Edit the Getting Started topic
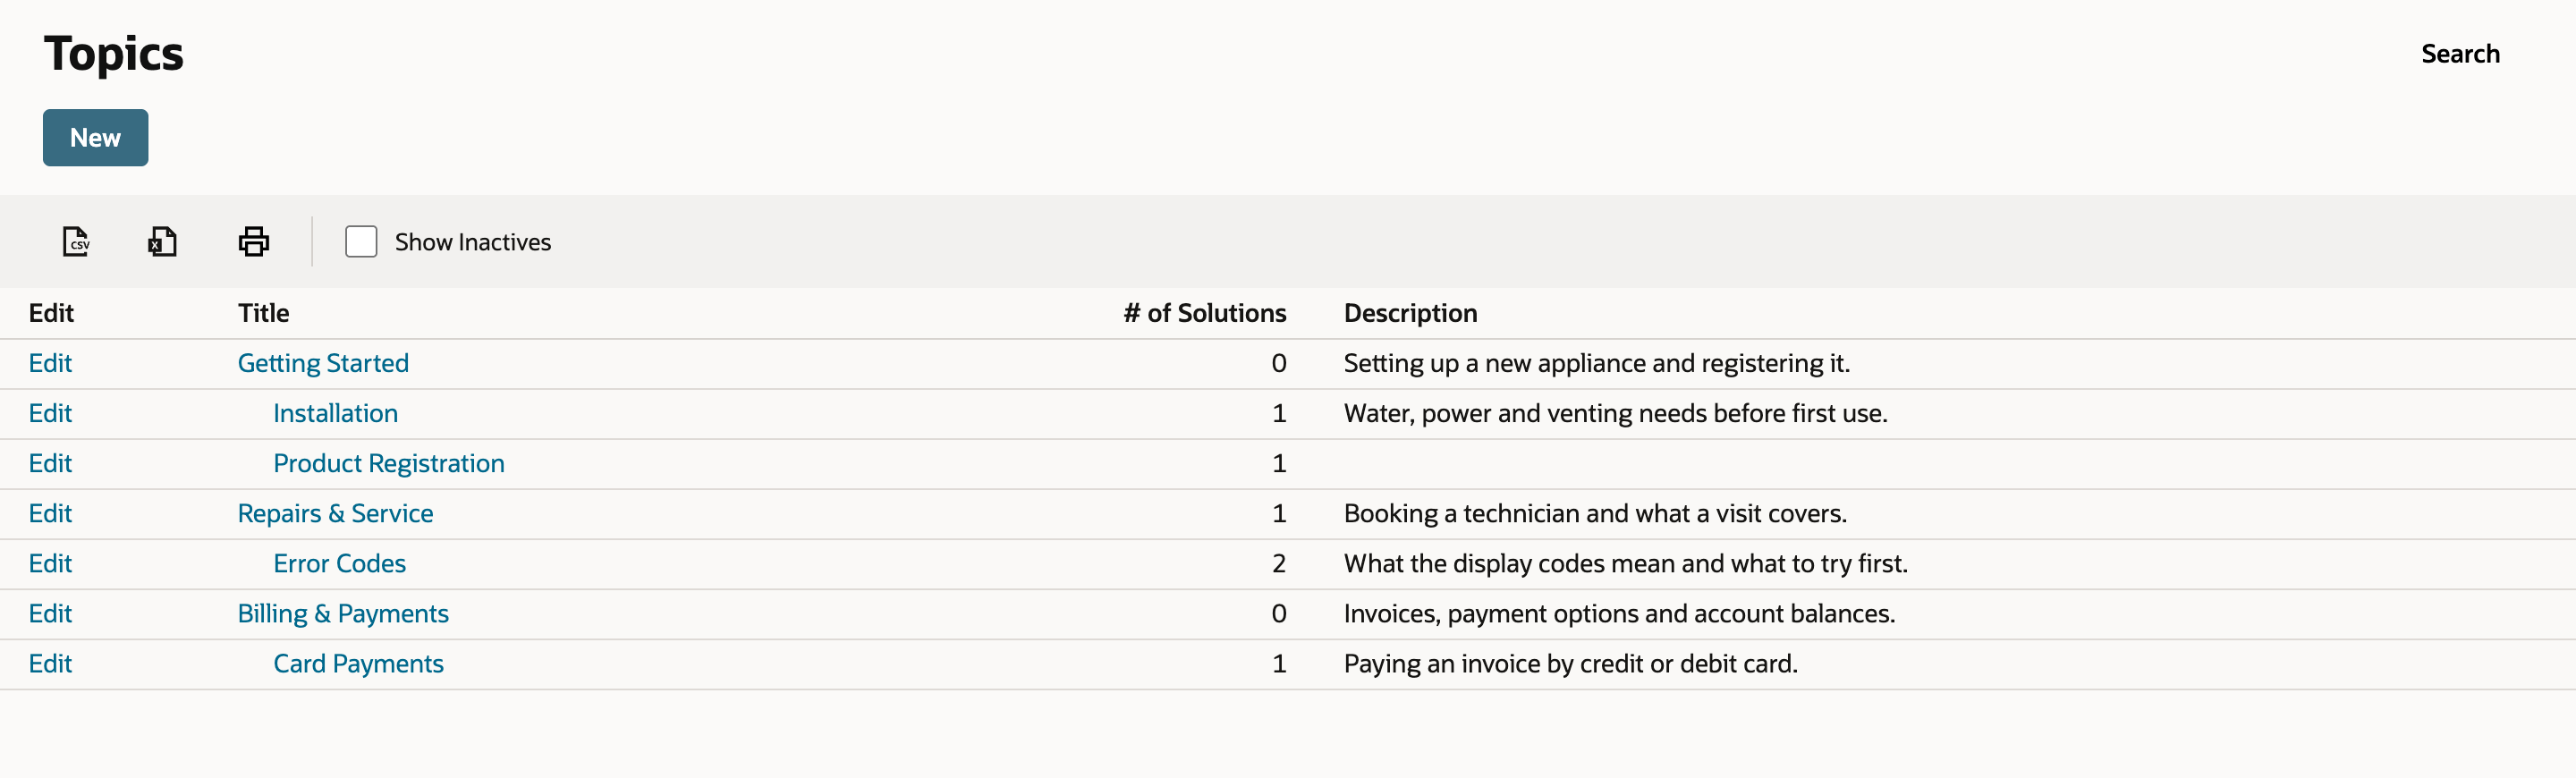Screen dimensions: 2576x778 50,363
